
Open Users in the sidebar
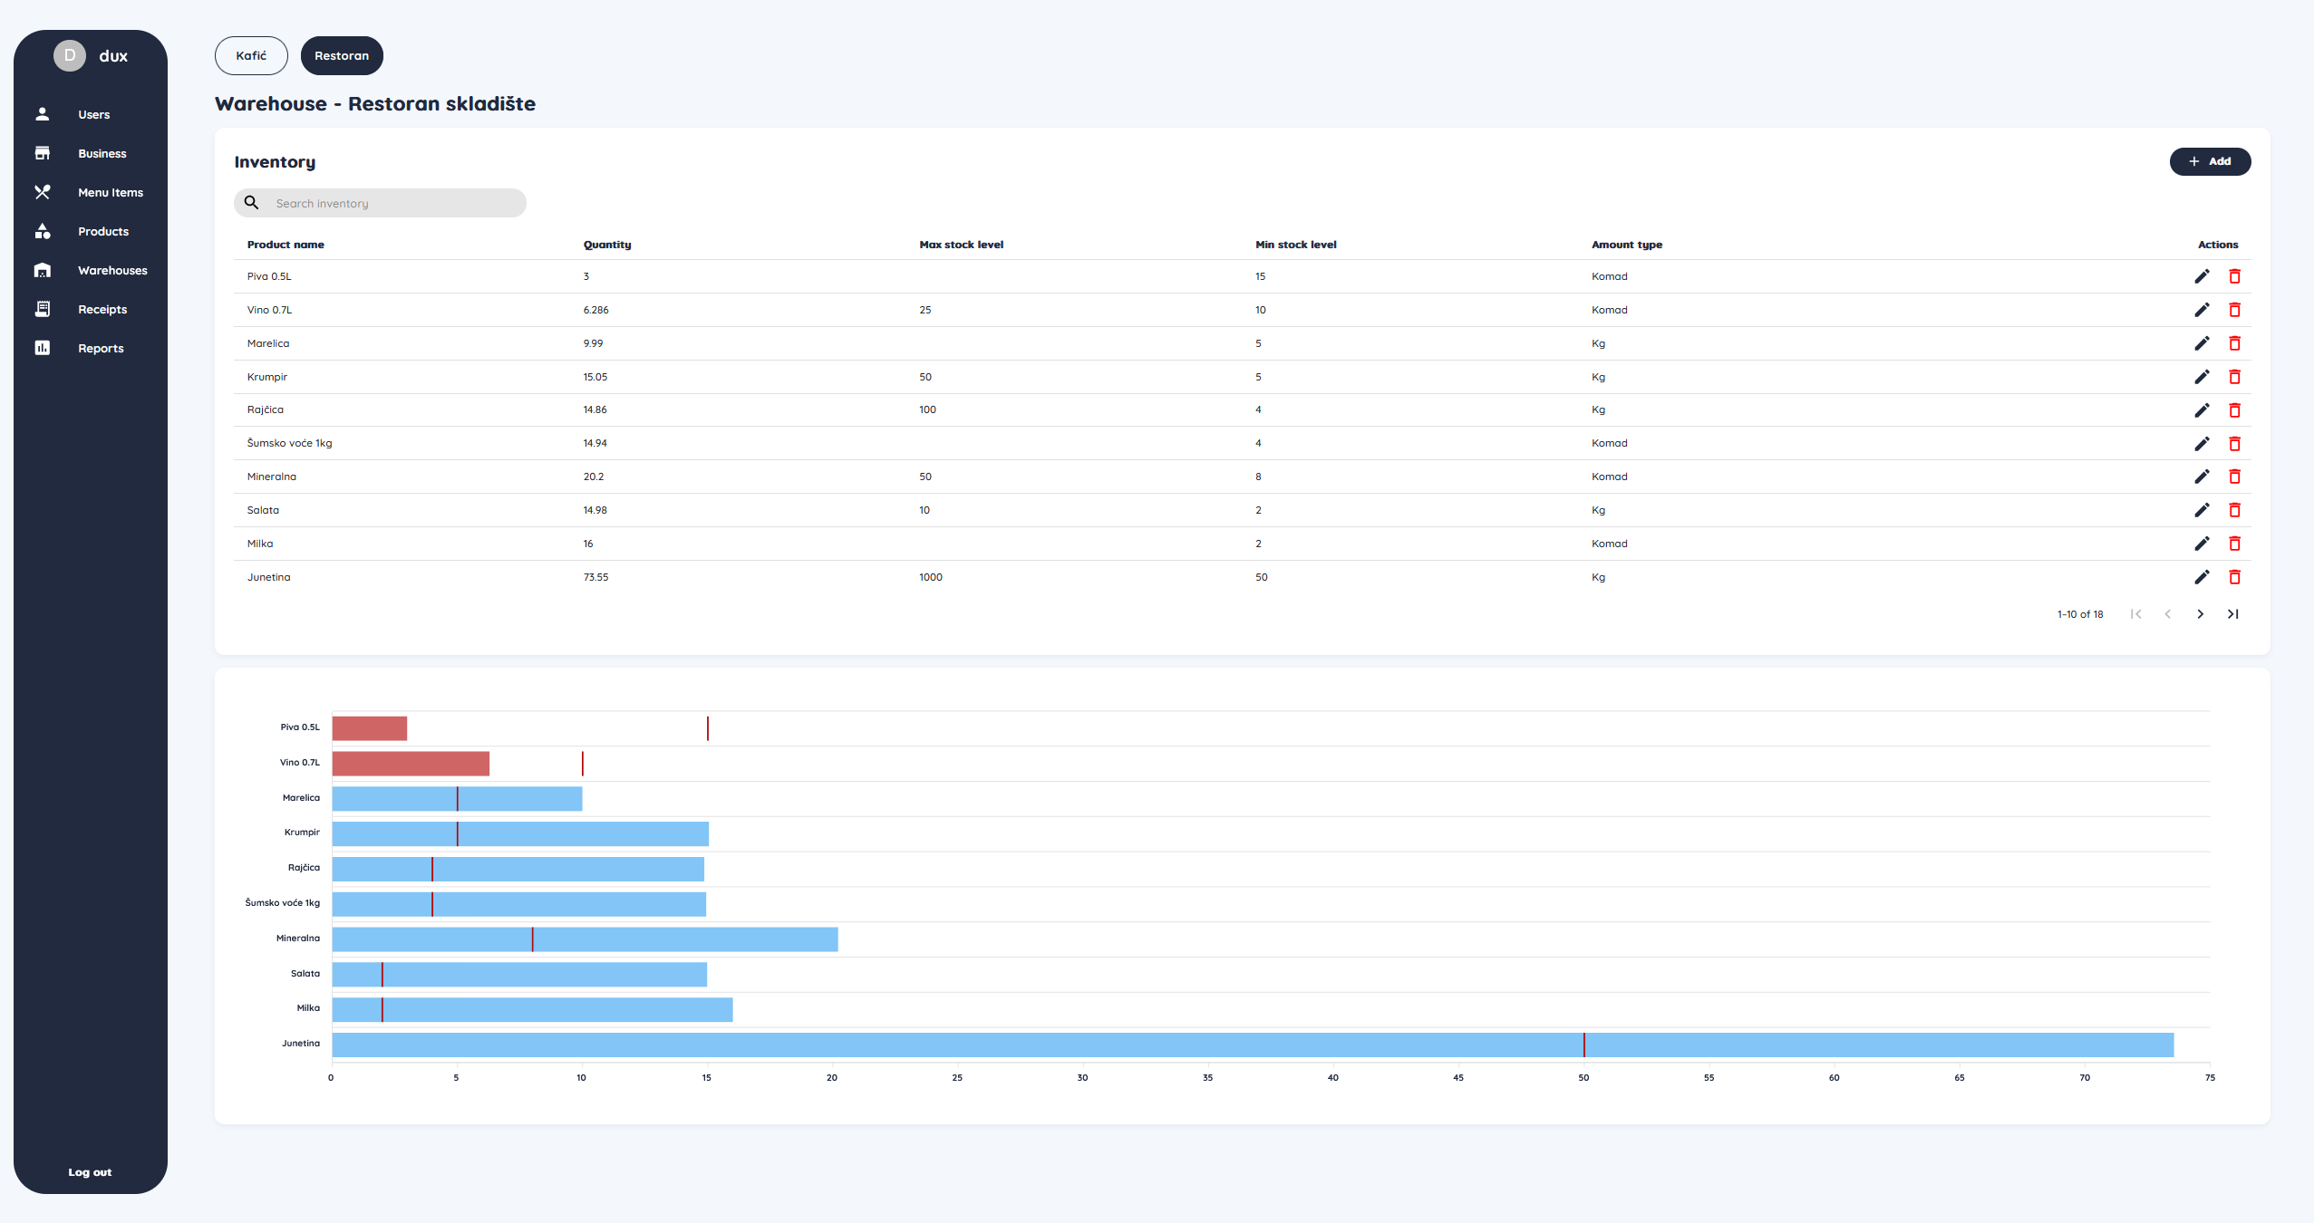pyautogui.click(x=93, y=114)
